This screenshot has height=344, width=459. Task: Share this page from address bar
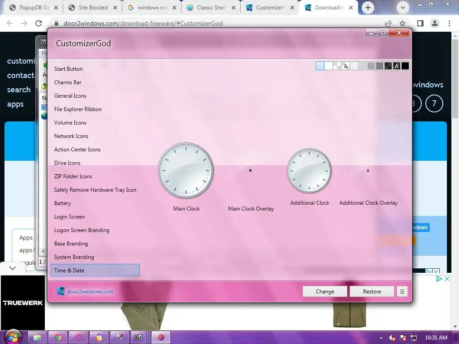pyautogui.click(x=388, y=23)
